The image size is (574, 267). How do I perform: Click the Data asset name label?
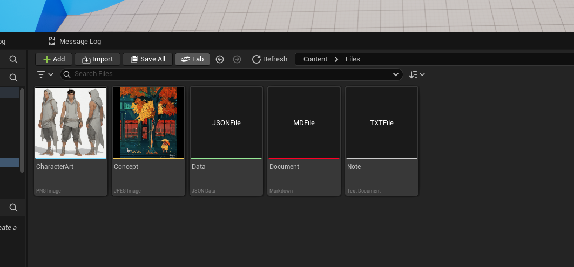point(198,167)
